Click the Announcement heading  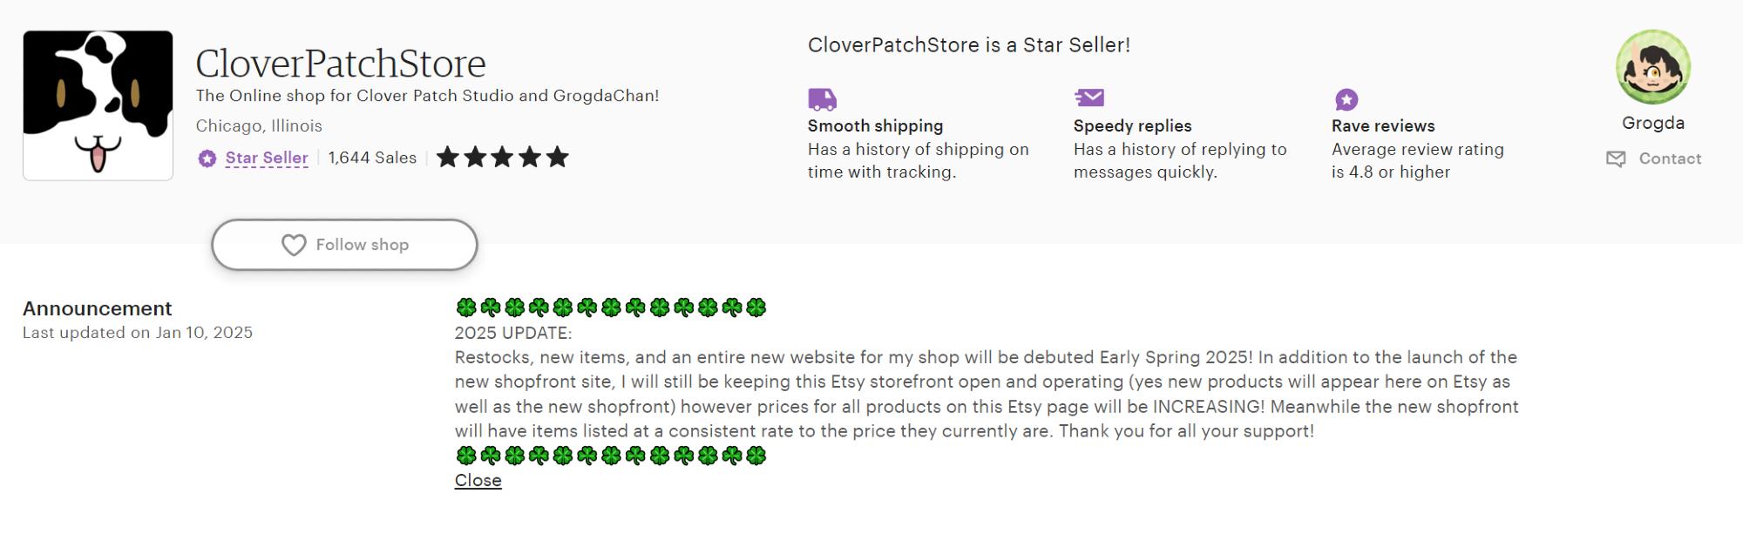pos(98,308)
